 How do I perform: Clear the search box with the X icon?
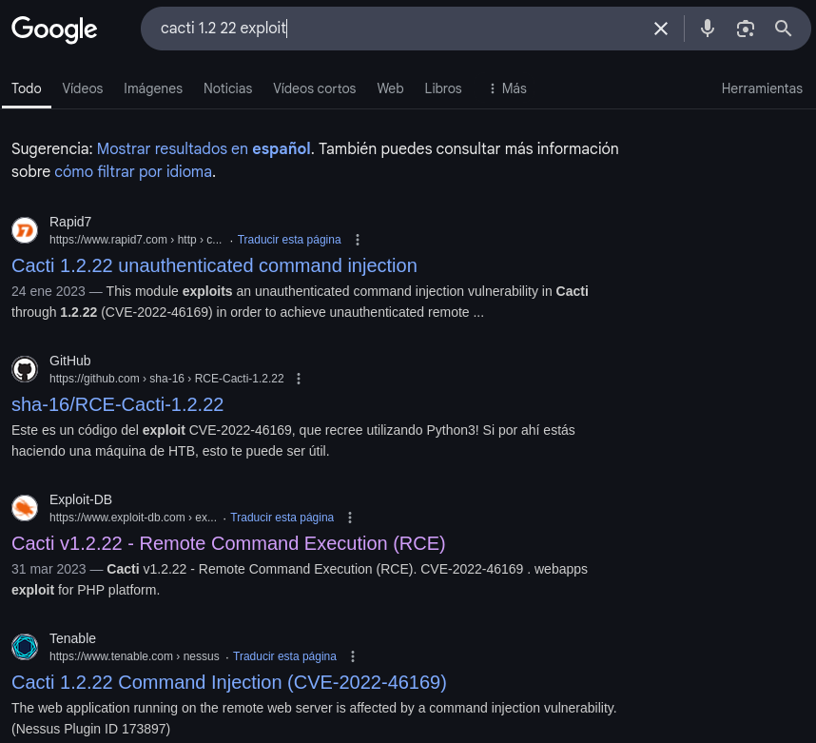pyautogui.click(x=660, y=29)
